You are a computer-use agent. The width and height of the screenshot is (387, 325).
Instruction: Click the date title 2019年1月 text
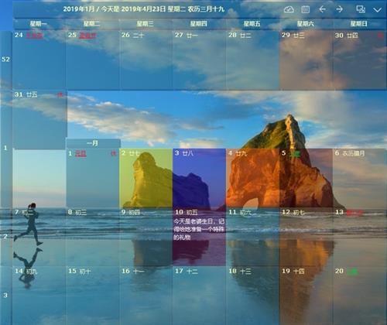[79, 9]
